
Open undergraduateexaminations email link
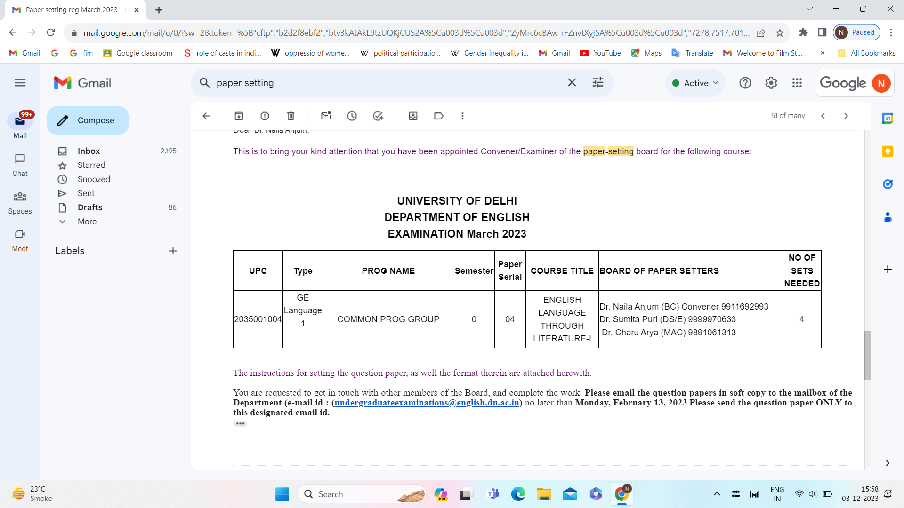(x=427, y=403)
